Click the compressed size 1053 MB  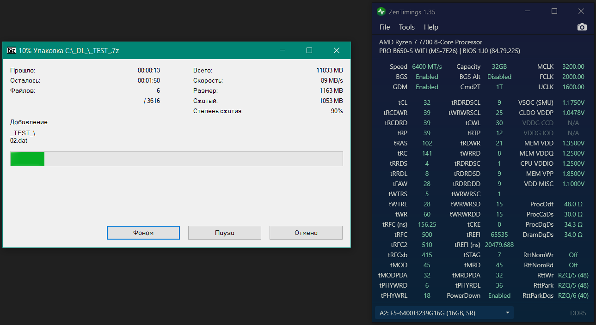pyautogui.click(x=331, y=101)
